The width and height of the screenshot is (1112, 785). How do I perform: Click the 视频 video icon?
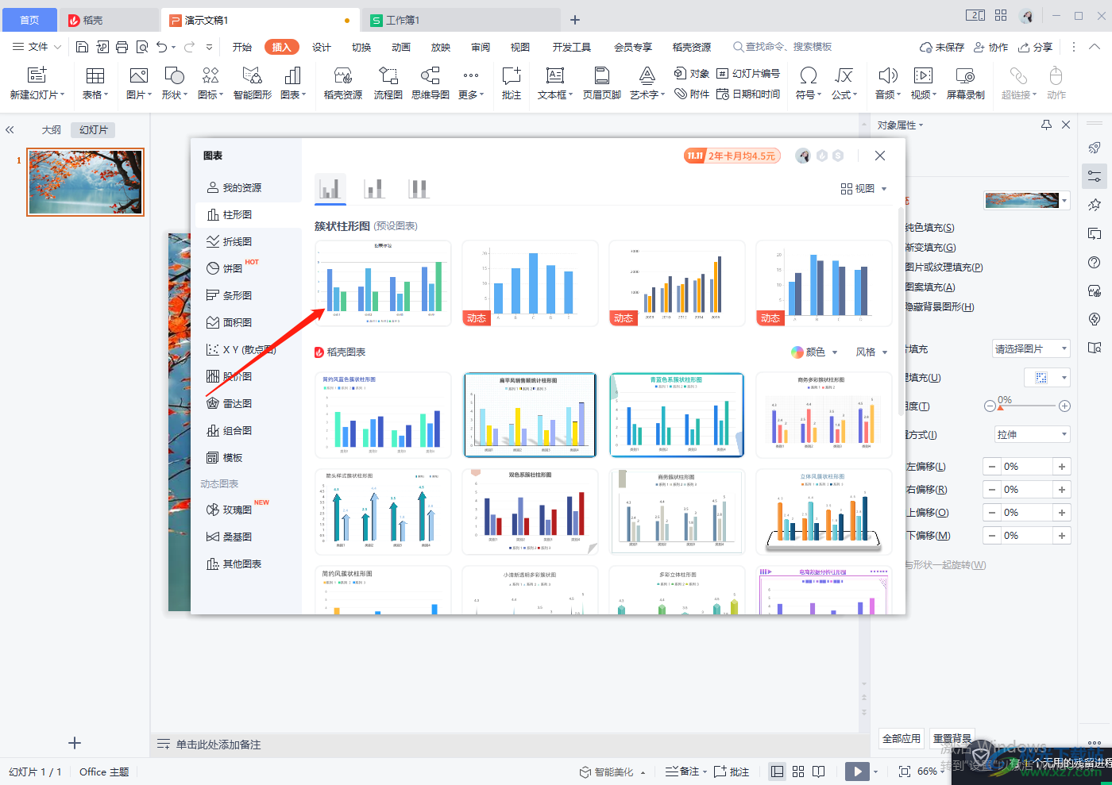point(923,75)
